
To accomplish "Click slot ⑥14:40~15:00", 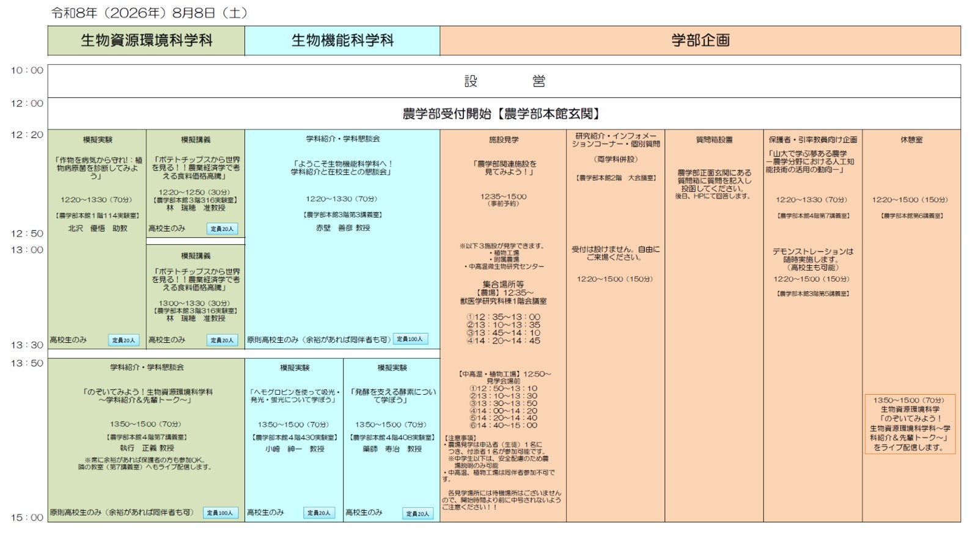I will tap(504, 425).
